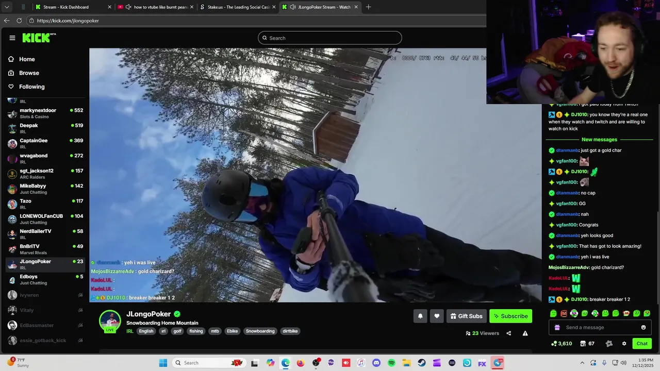Click the 23 Viewers count
Image resolution: width=660 pixels, height=371 pixels.
pos(483,333)
